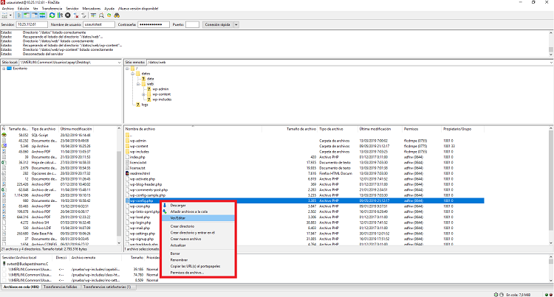Click into the Puerto field
Viewport: 554px width, 297px height.
[x=192, y=24]
